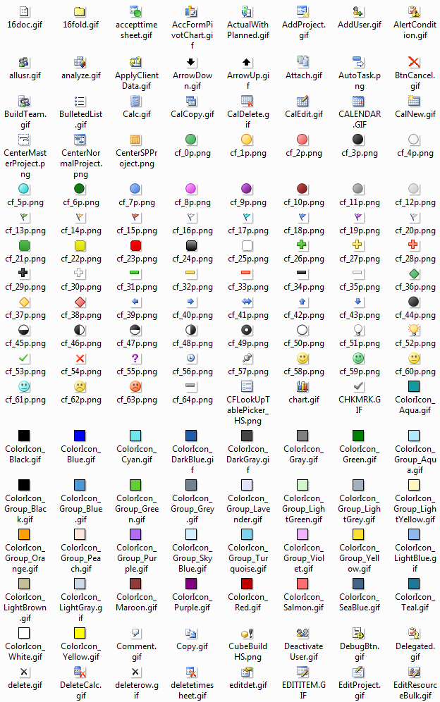Click the Comment.gif speech bubble icon
440x702 pixels.
[136, 633]
